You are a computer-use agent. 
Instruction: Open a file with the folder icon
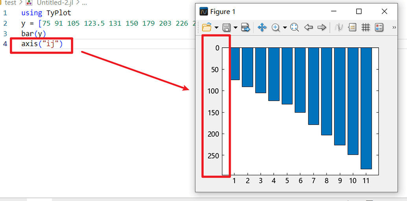[x=206, y=27]
